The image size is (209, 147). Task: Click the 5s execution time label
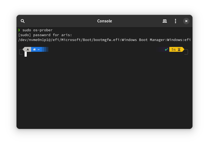173,49
